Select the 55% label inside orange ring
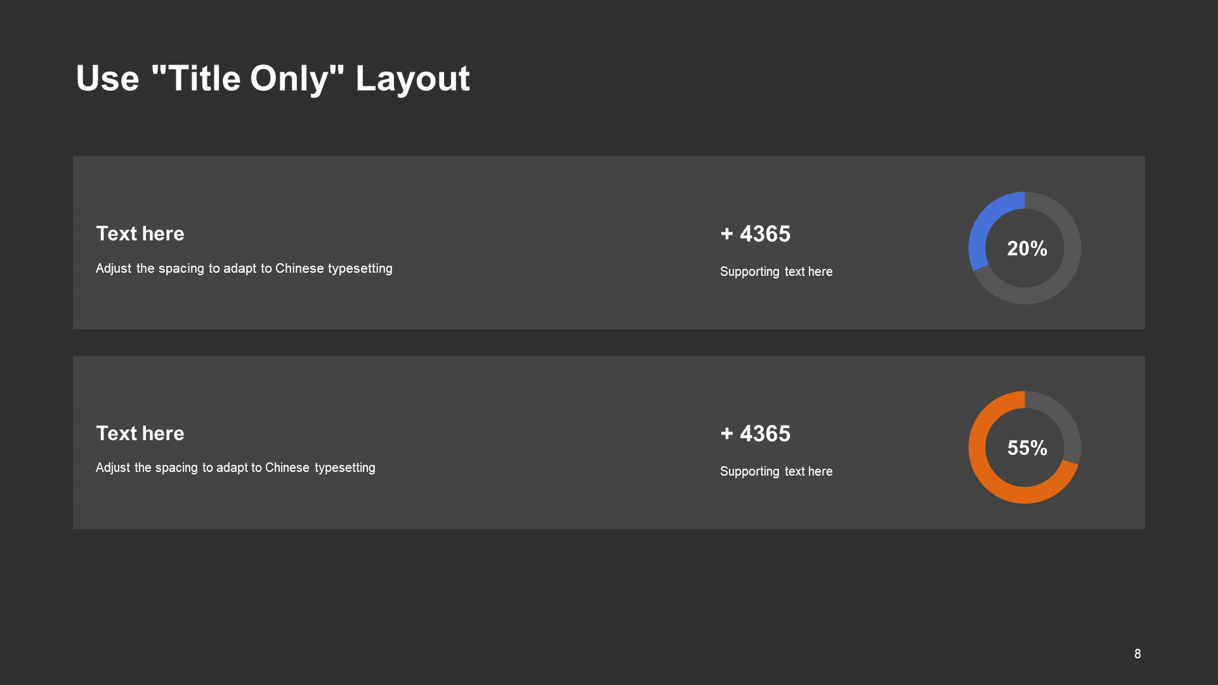 pos(1027,448)
